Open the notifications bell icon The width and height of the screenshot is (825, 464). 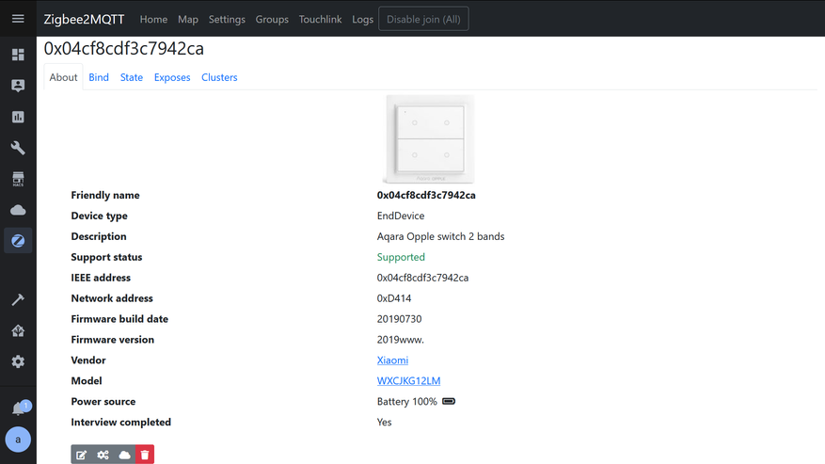18,408
